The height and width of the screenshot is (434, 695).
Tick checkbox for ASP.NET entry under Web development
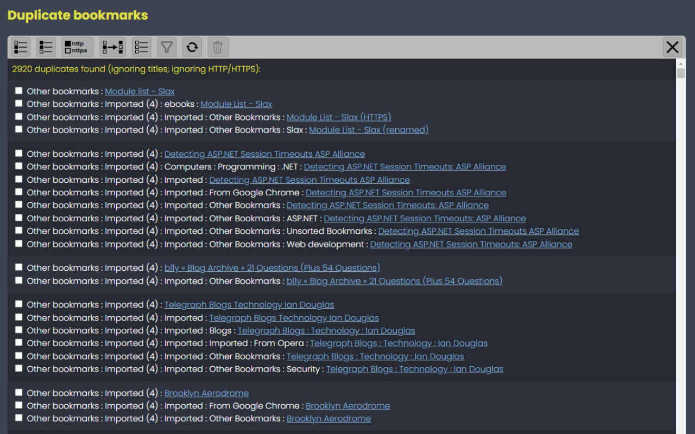pos(19,244)
